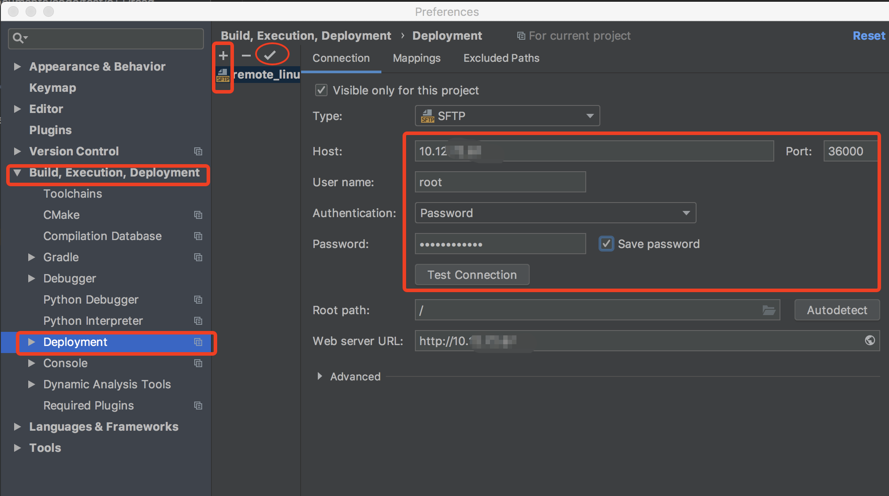Add a new deployment server with the plus icon
This screenshot has width=889, height=496.
point(223,56)
